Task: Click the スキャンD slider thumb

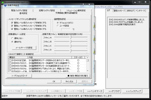Action: (x=71, y=51)
